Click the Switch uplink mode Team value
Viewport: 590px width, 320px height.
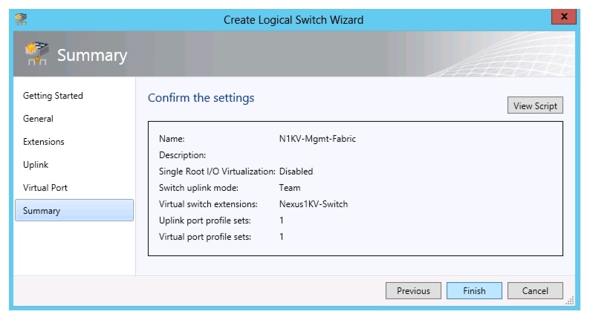(x=290, y=188)
